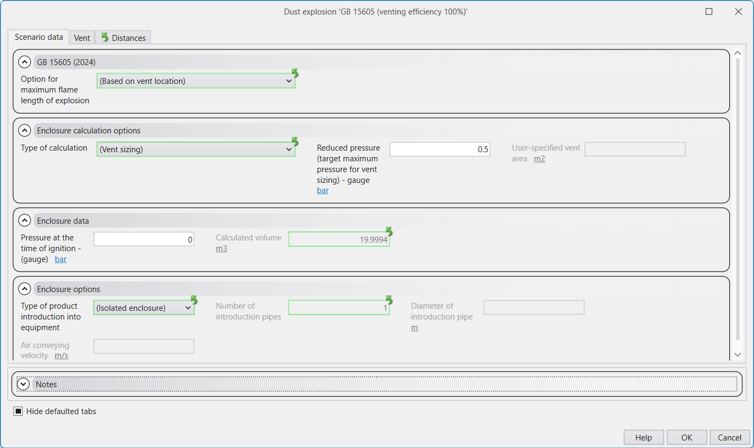Reset the Number of introduction pipes value

pyautogui.click(x=389, y=300)
